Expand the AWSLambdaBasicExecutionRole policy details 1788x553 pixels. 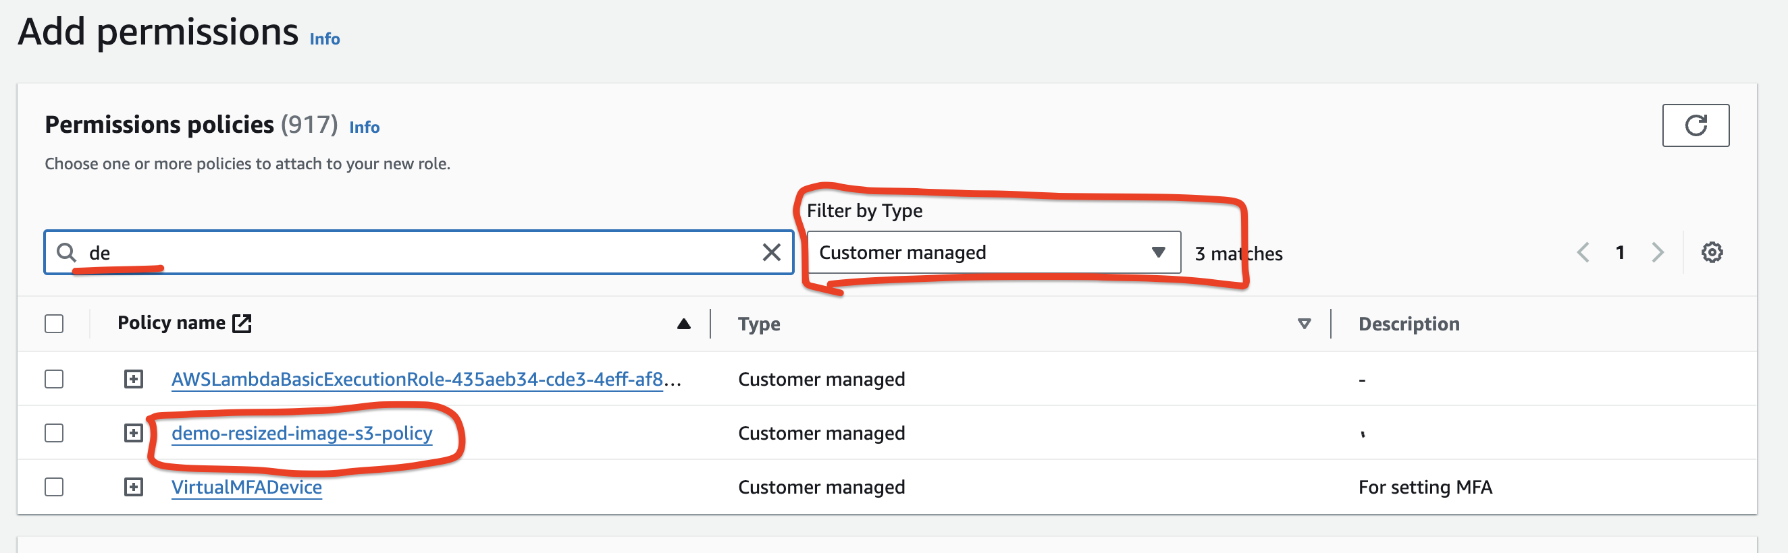(x=133, y=379)
